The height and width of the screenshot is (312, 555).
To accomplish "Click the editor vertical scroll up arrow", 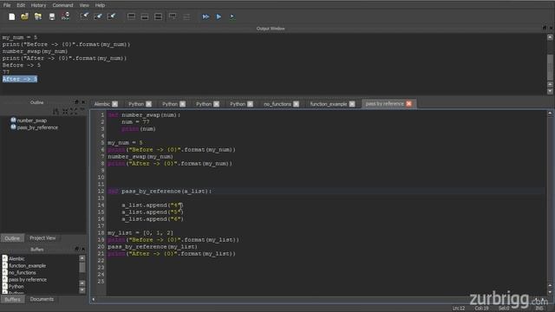I will click(x=550, y=114).
